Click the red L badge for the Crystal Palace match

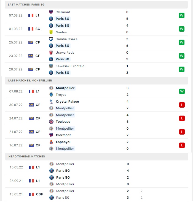coord(182,105)
